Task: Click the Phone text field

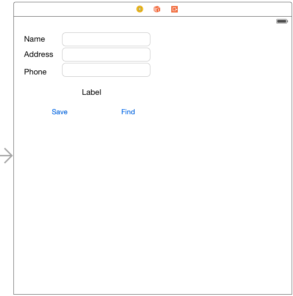Action: 106,70
